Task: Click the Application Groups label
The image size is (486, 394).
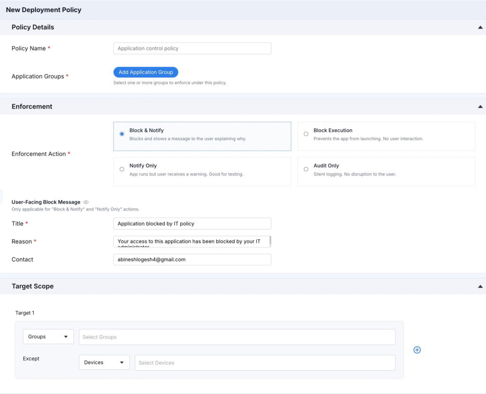Action: tap(38, 76)
